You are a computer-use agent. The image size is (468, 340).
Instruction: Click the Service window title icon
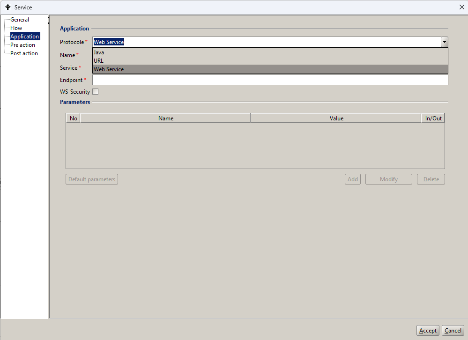click(7, 7)
